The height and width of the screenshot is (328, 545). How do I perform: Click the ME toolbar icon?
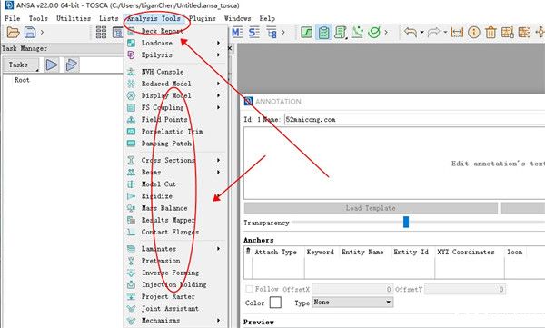tap(237, 33)
